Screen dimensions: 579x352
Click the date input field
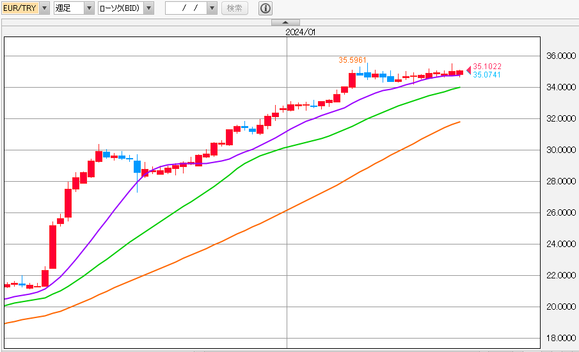186,8
